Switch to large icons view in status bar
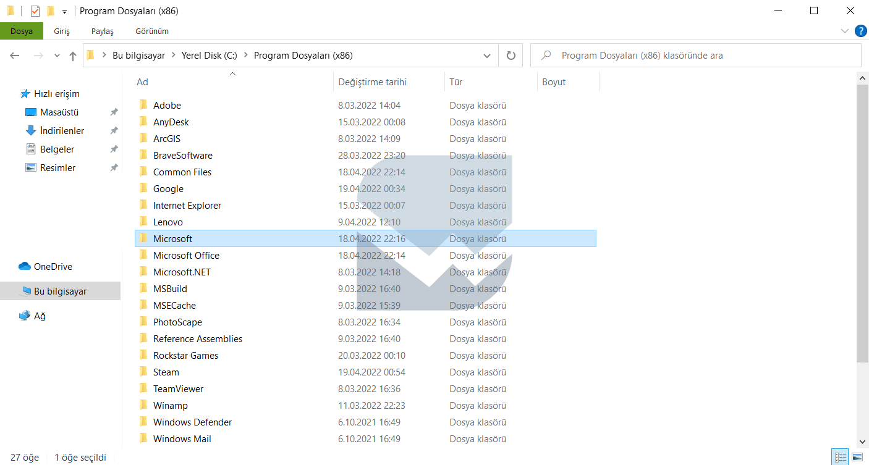The image size is (869, 465). [x=857, y=458]
